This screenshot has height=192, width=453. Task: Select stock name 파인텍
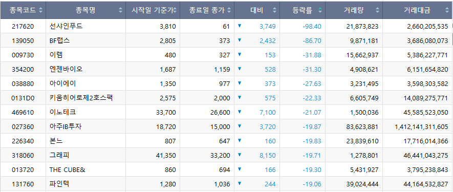point(59,184)
